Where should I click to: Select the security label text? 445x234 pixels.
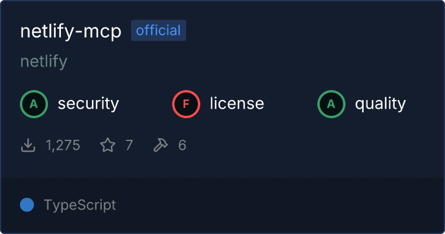coord(88,104)
